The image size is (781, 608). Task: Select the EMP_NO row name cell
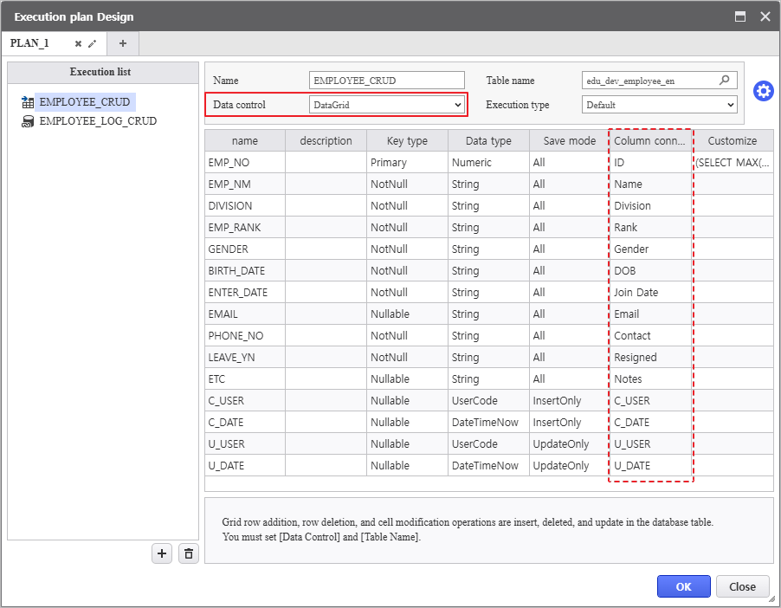click(245, 163)
